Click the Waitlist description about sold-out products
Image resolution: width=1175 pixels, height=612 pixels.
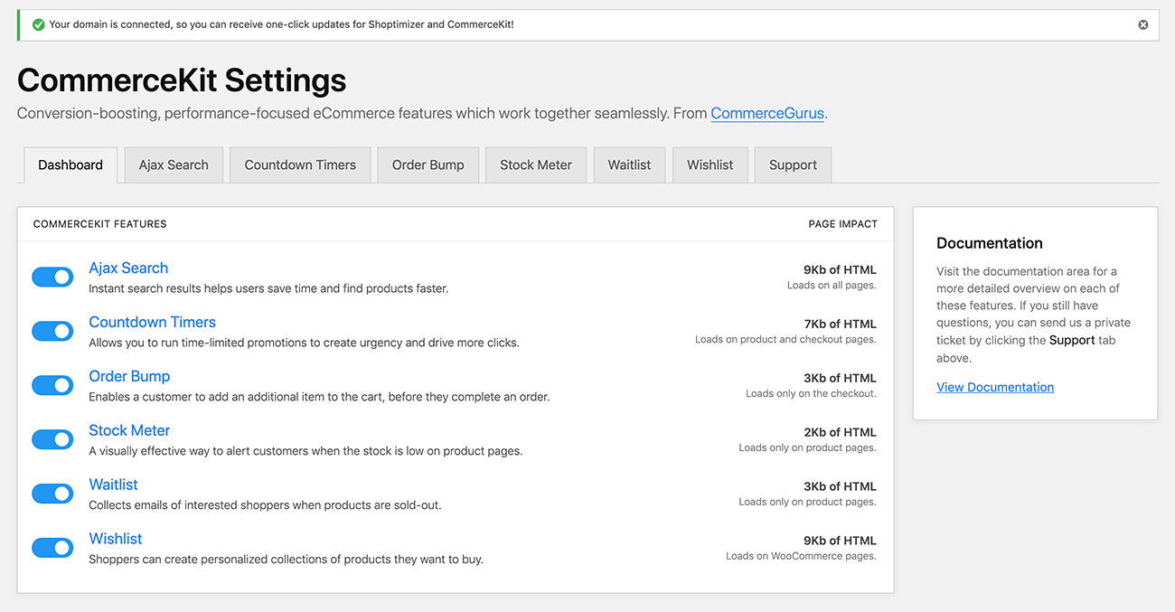pyautogui.click(x=265, y=505)
